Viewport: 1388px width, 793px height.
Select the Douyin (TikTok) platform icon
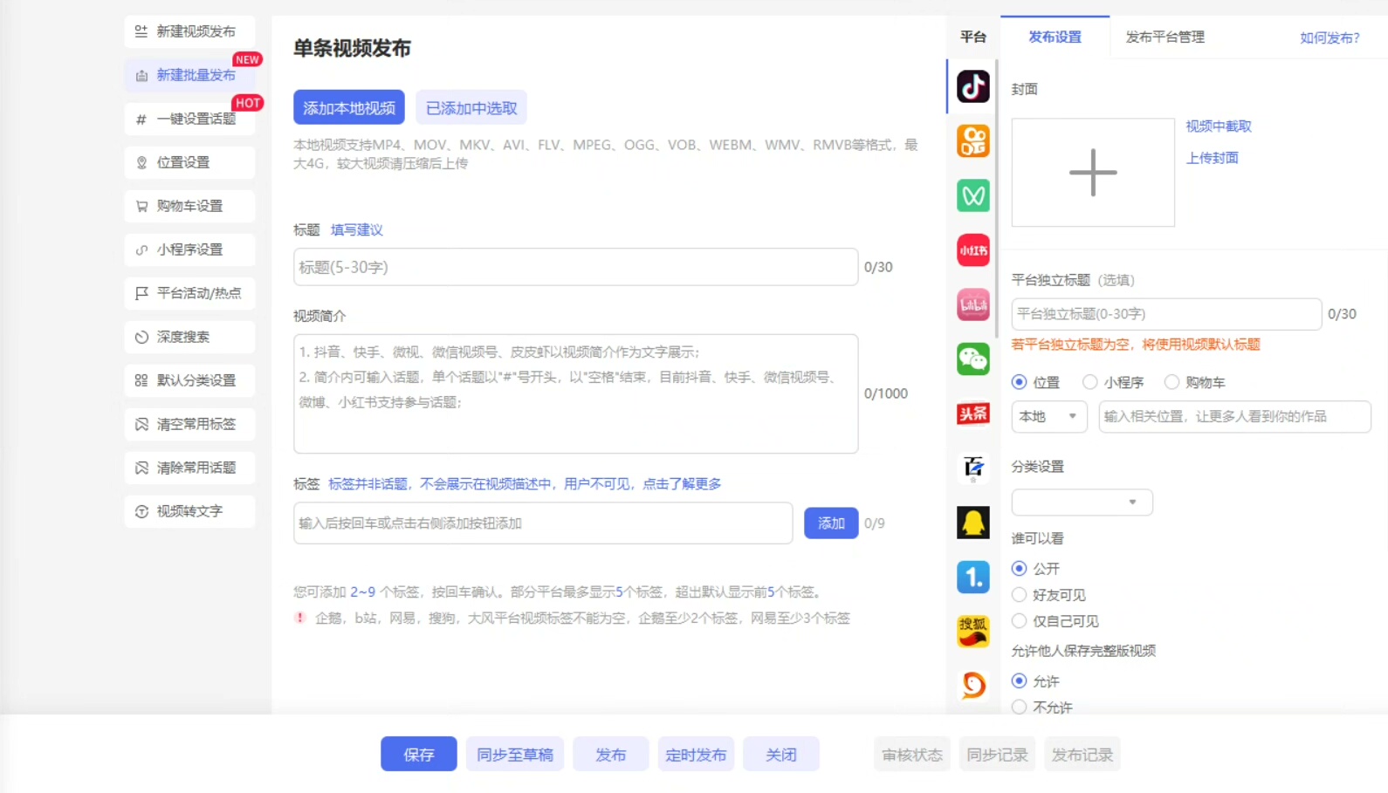(x=972, y=86)
